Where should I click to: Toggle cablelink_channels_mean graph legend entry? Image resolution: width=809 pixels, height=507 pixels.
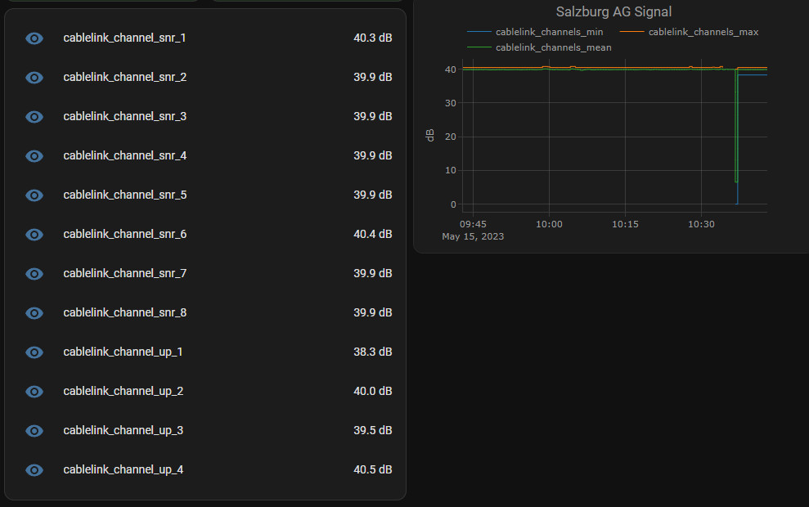(553, 47)
